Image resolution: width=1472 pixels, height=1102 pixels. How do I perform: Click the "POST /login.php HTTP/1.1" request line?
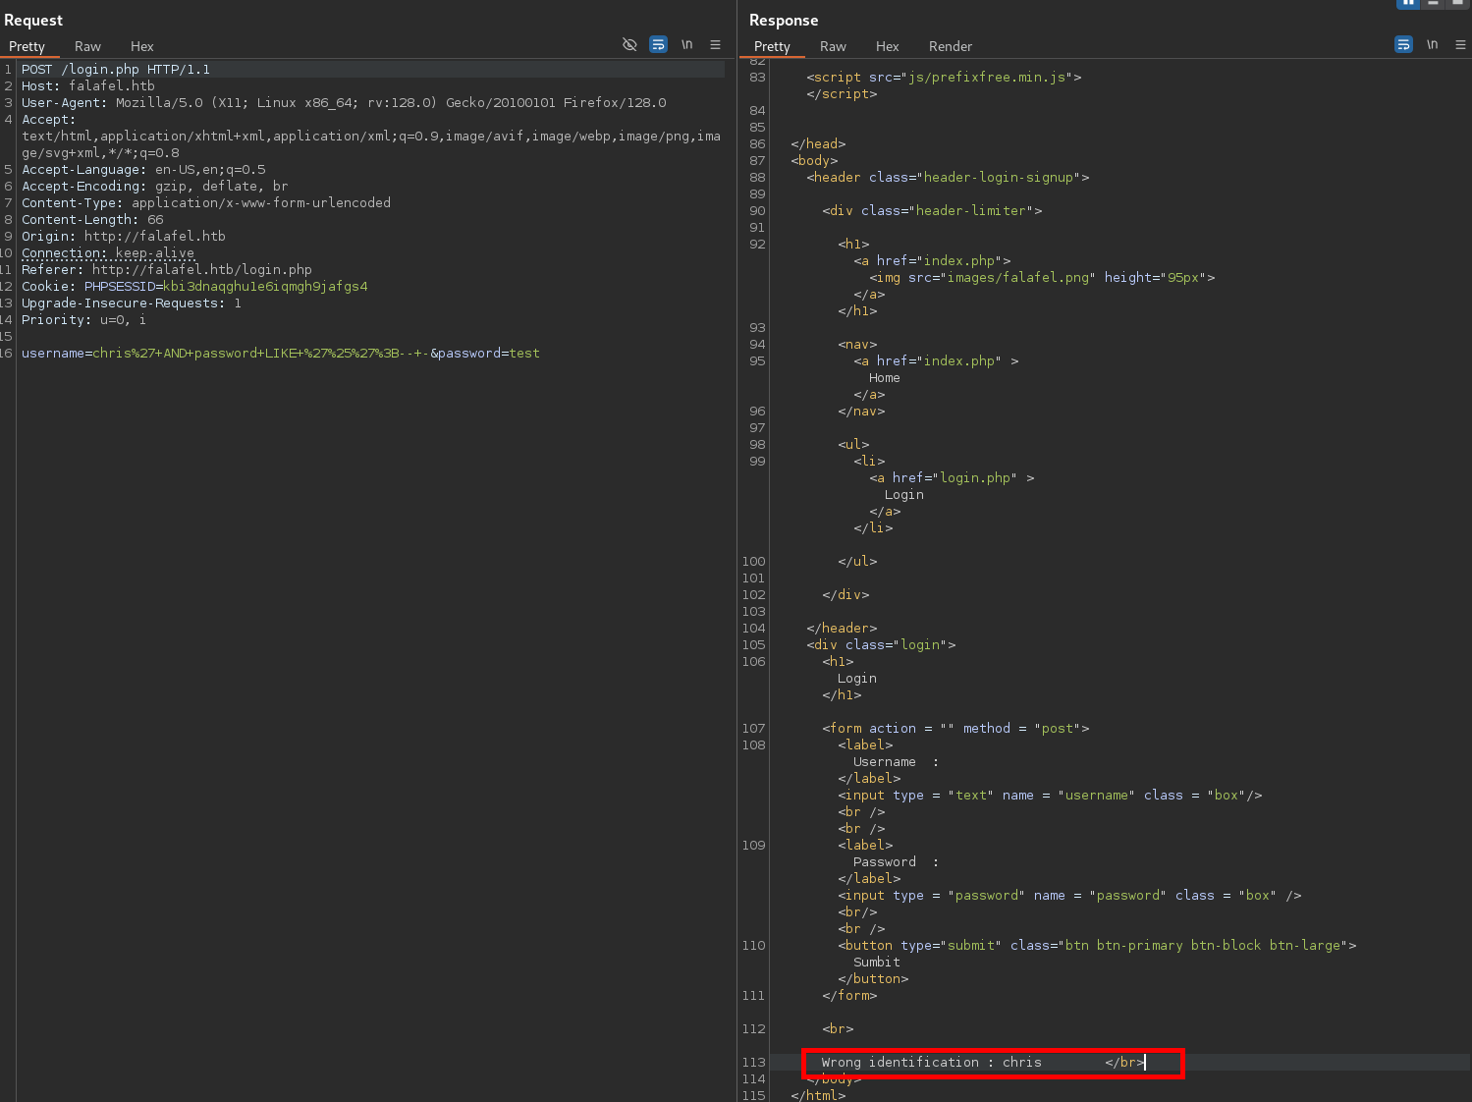116,70
